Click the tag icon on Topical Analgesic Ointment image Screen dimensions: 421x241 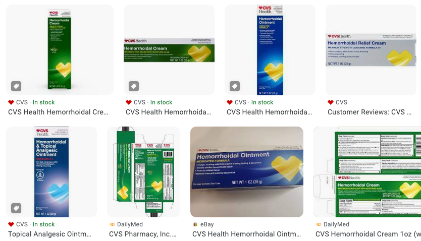pyautogui.click(x=16, y=208)
